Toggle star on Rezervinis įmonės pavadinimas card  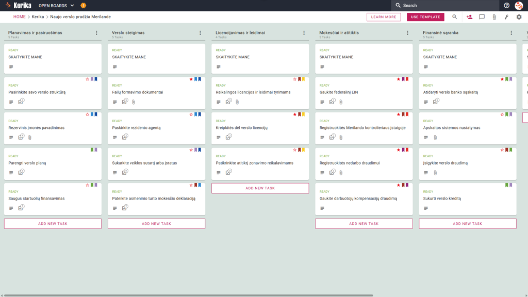click(x=87, y=114)
